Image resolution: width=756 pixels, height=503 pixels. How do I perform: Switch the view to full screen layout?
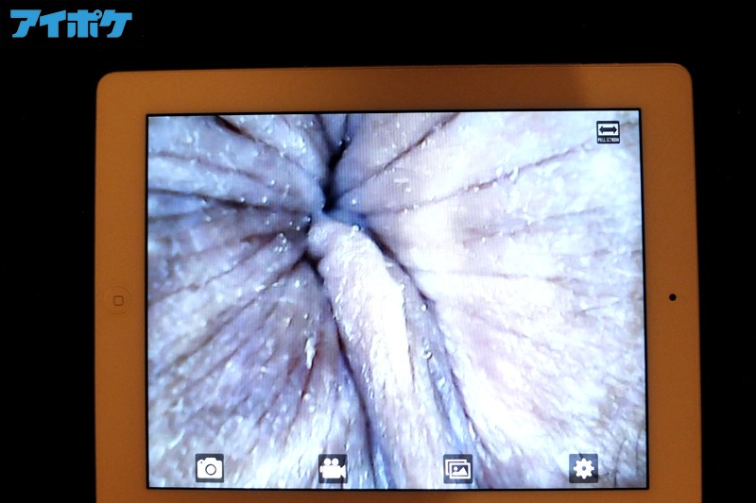pyautogui.click(x=609, y=132)
